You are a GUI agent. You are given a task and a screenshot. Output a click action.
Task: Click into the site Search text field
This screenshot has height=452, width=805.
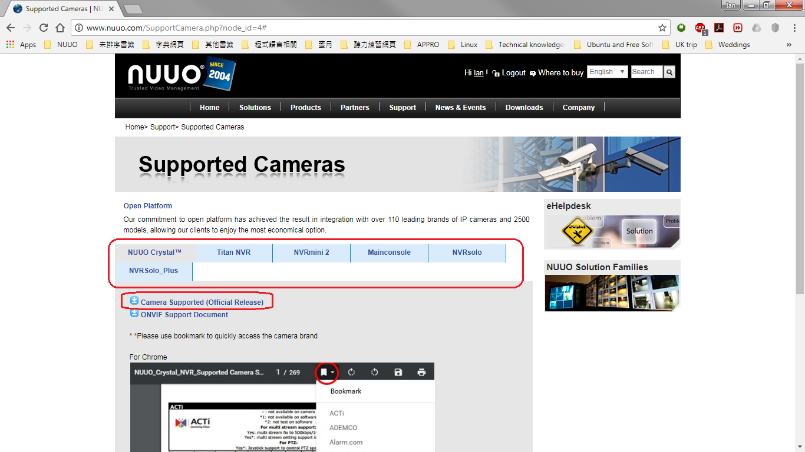click(x=646, y=72)
